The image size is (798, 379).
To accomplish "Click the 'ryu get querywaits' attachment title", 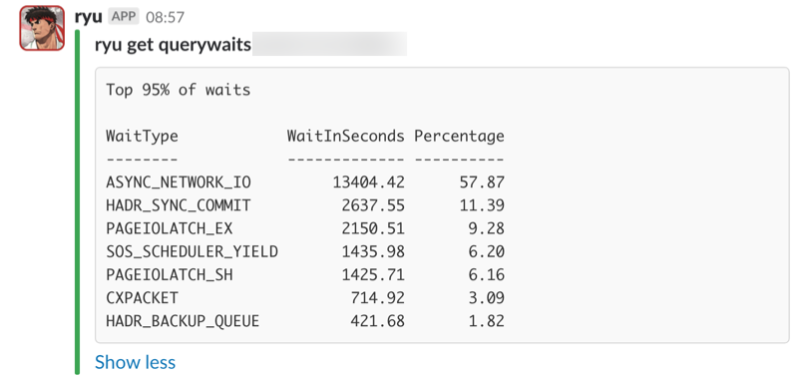I will pos(173,45).
